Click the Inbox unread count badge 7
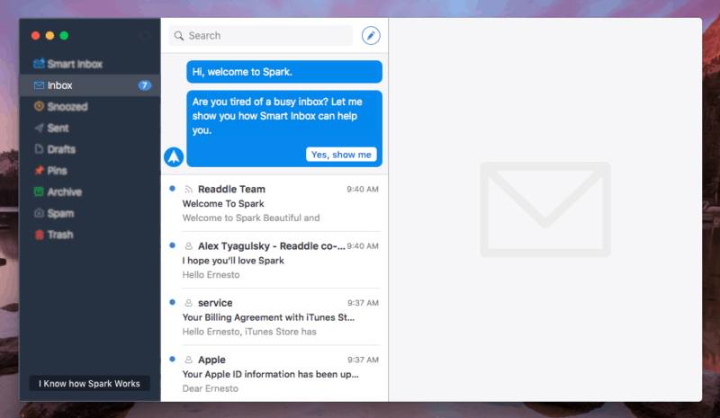720x418 pixels. point(145,85)
